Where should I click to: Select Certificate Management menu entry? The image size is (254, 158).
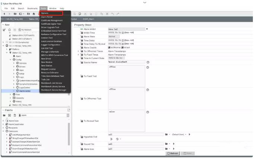(52, 20)
